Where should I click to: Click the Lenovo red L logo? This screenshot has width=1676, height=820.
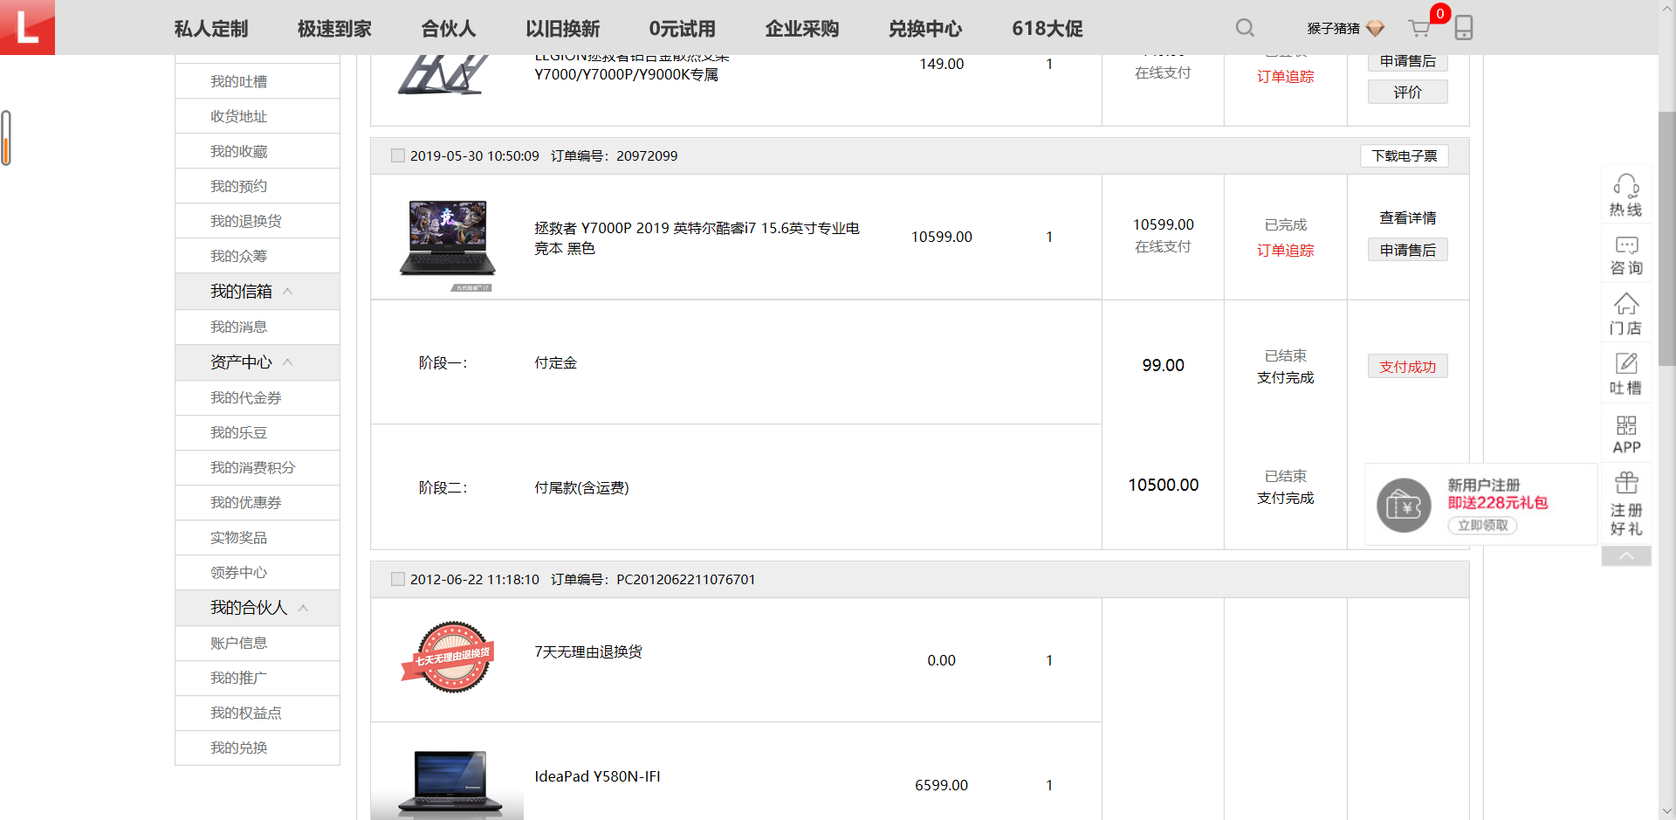27,27
